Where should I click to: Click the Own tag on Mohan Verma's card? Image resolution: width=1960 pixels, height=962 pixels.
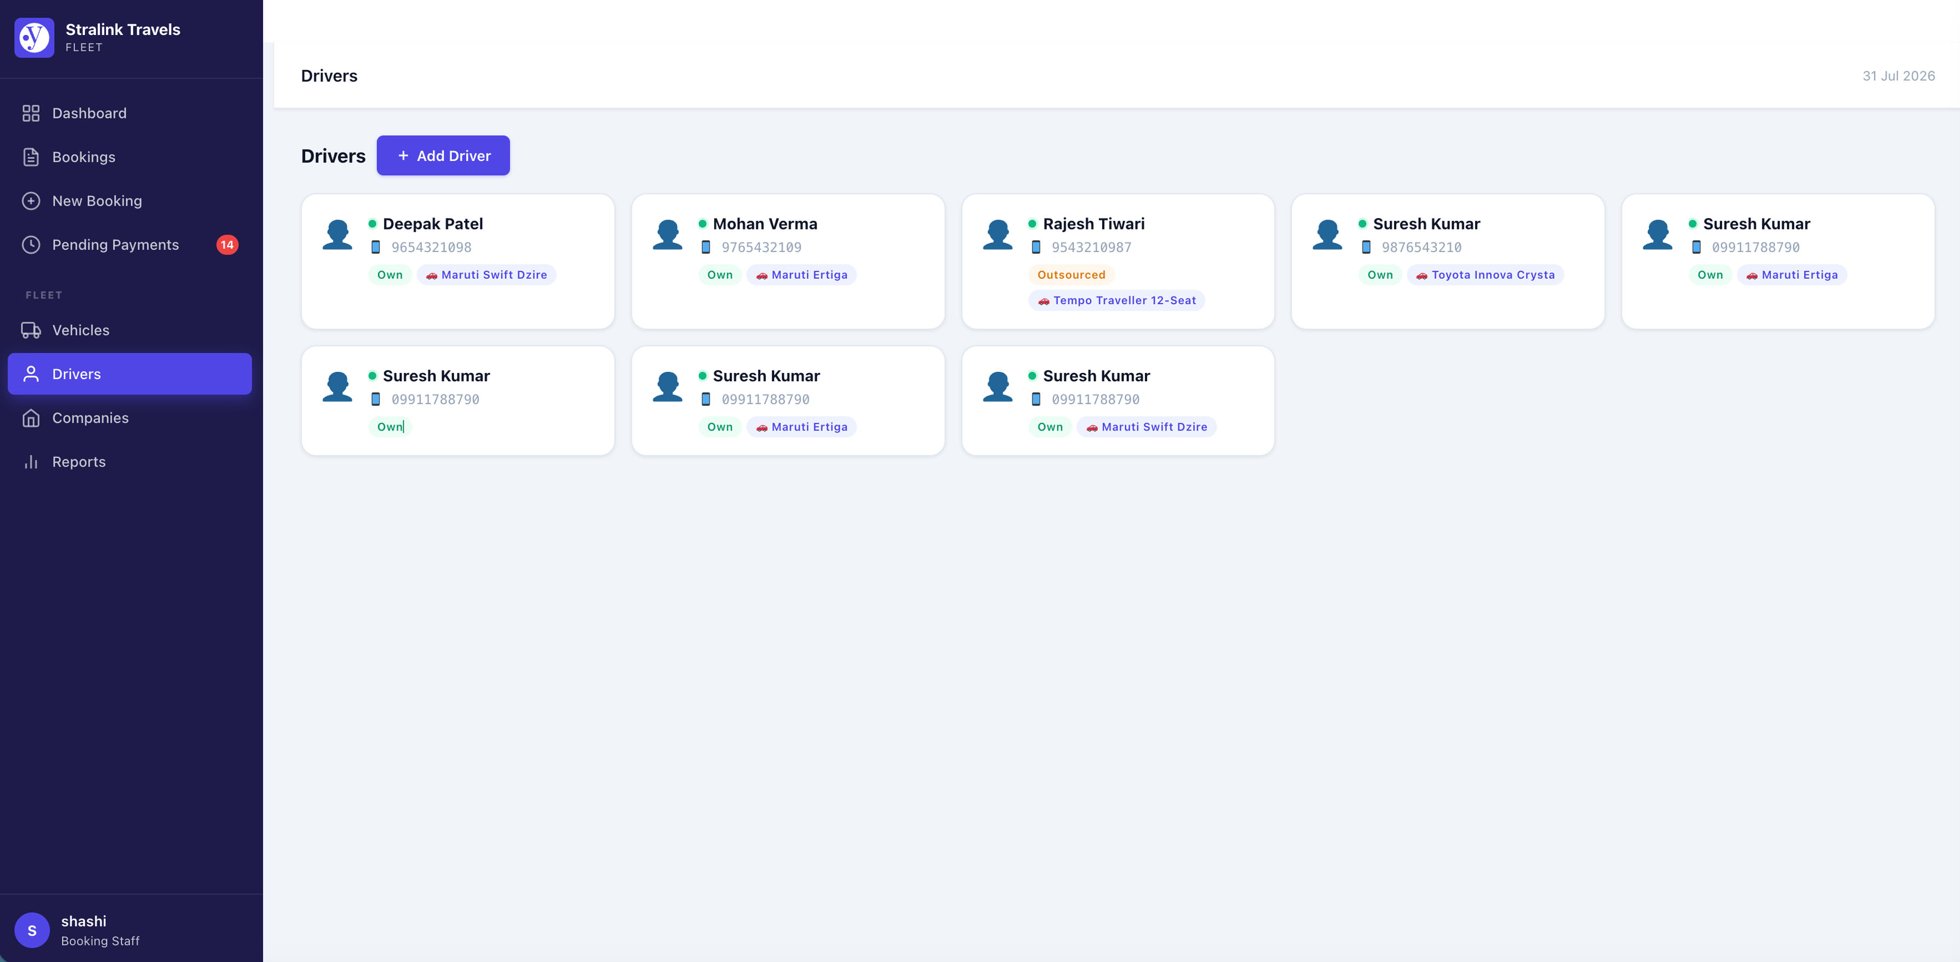tap(720, 275)
